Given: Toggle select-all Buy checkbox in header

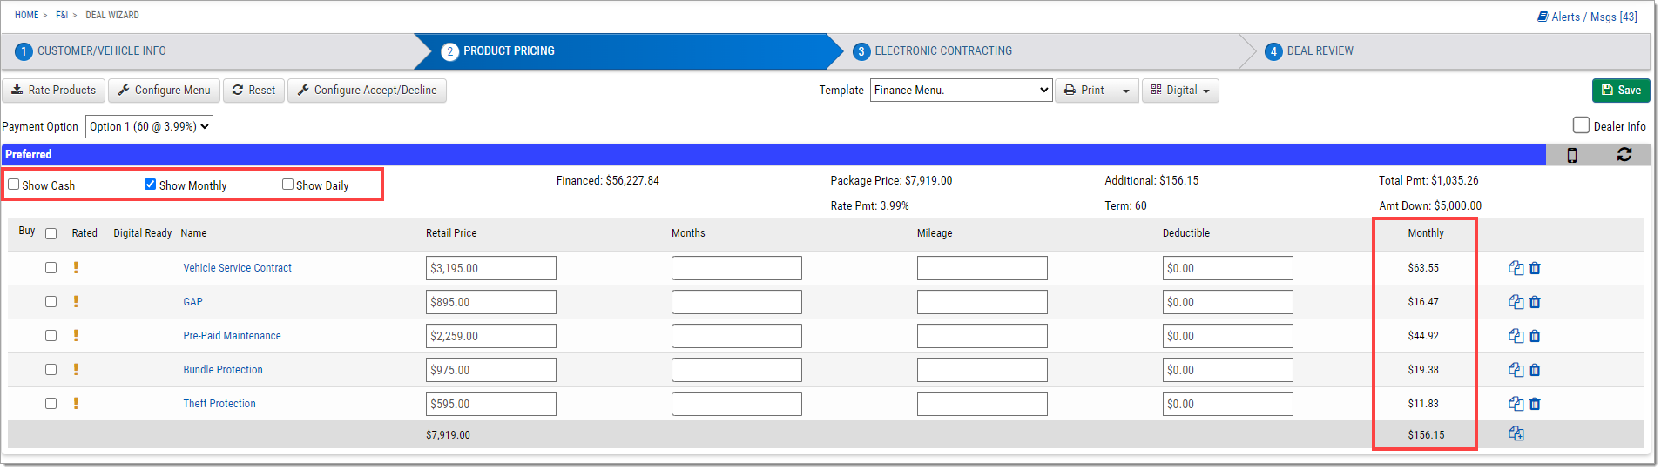Looking at the screenshot, I should (x=51, y=233).
